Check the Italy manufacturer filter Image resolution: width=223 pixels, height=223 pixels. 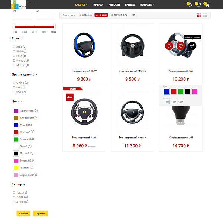[14, 87]
